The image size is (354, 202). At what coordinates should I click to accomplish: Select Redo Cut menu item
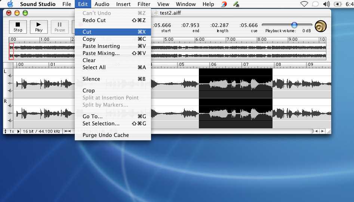(x=113, y=20)
